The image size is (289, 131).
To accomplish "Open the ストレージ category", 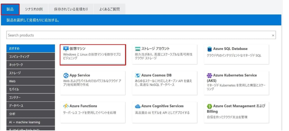I will (31, 73).
